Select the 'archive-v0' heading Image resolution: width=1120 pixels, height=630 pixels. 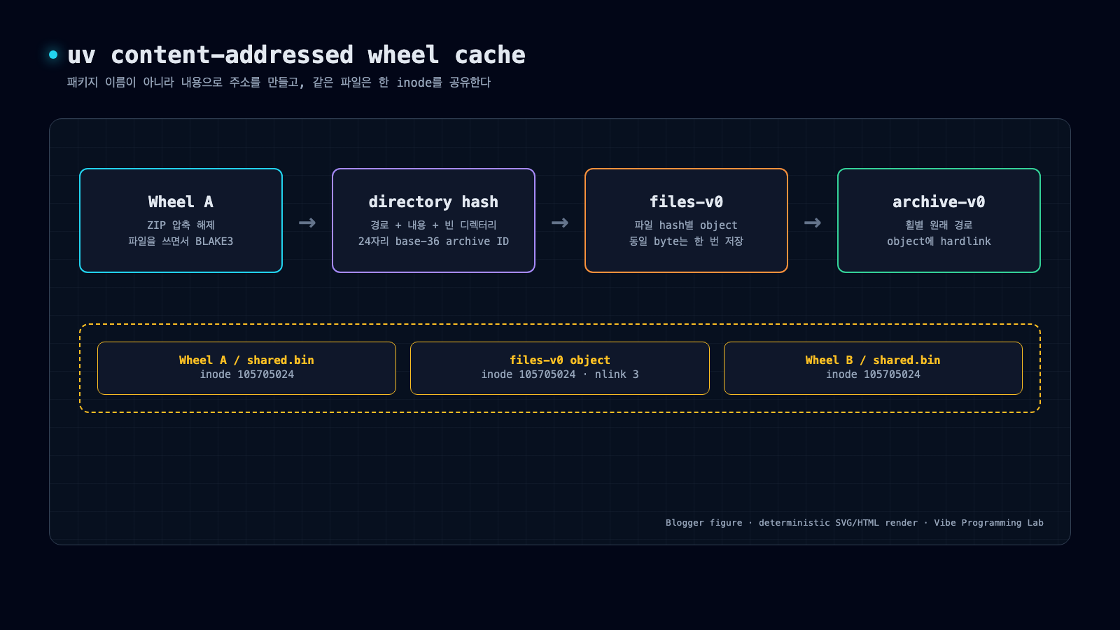point(939,202)
